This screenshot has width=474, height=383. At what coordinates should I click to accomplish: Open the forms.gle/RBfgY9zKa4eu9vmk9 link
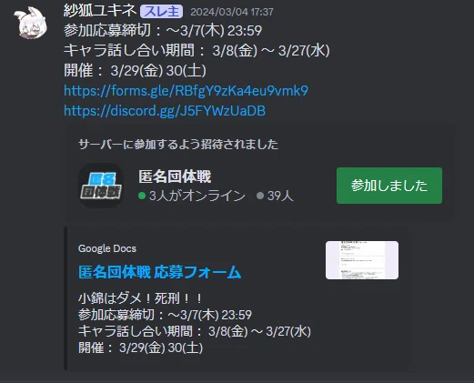pyautogui.click(x=186, y=91)
